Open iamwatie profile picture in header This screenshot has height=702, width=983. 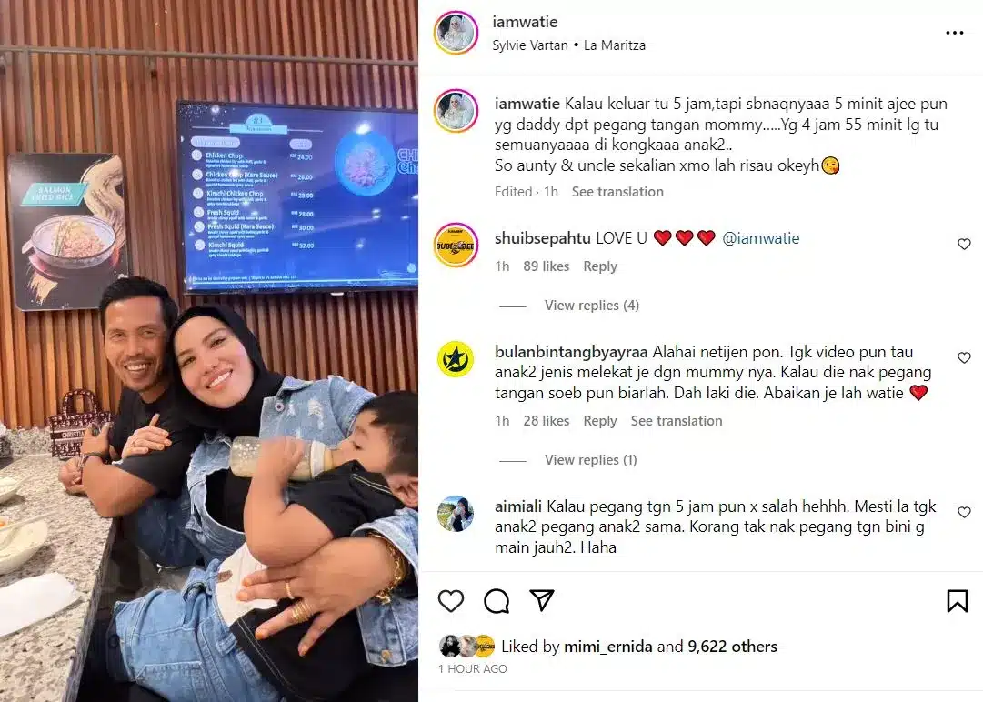[456, 32]
